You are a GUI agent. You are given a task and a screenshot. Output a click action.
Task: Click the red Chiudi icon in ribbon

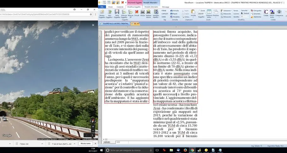pyautogui.click(x=137, y=13)
